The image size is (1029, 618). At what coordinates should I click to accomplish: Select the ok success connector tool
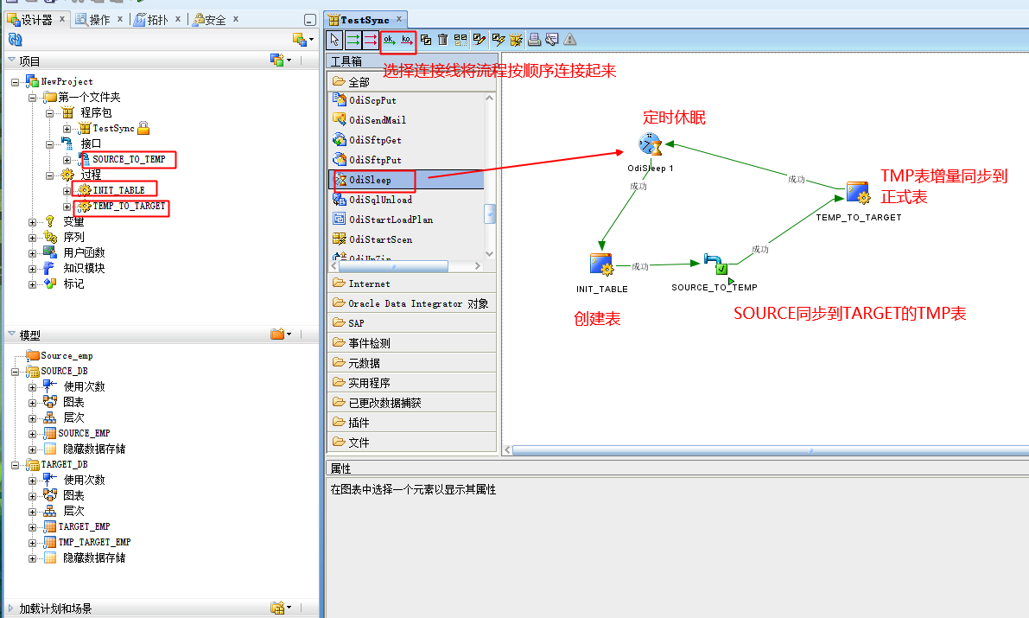[390, 40]
